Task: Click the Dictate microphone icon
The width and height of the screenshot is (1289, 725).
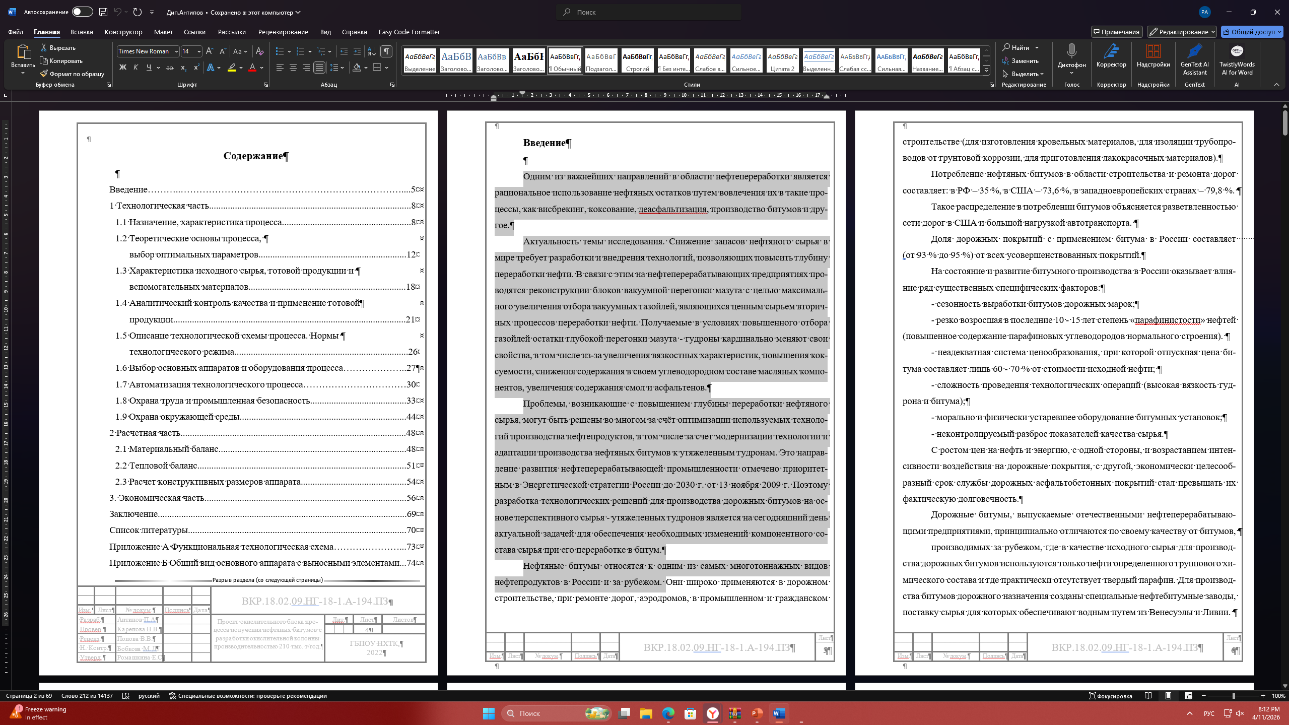Action: [1071, 51]
